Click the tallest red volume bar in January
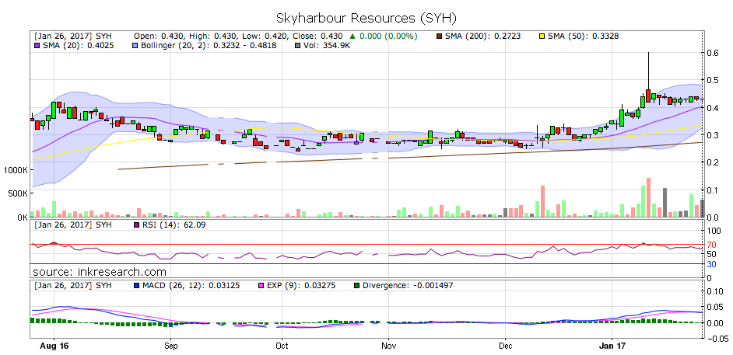 648,197
